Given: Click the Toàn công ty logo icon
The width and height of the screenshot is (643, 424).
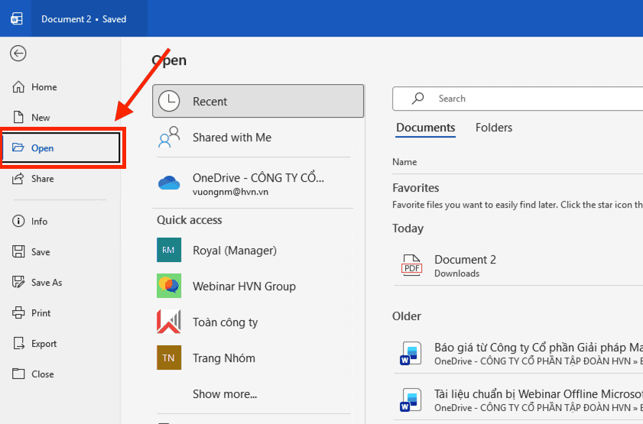Looking at the screenshot, I should click(169, 322).
